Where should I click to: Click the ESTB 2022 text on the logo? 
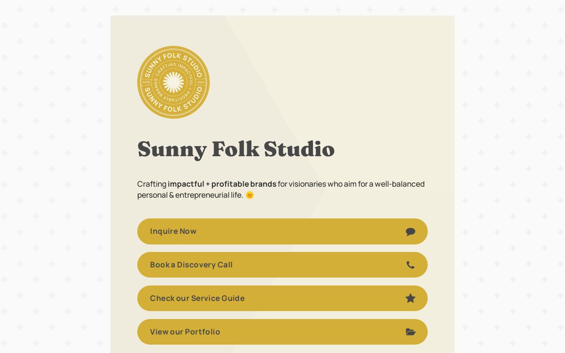tap(147, 83)
